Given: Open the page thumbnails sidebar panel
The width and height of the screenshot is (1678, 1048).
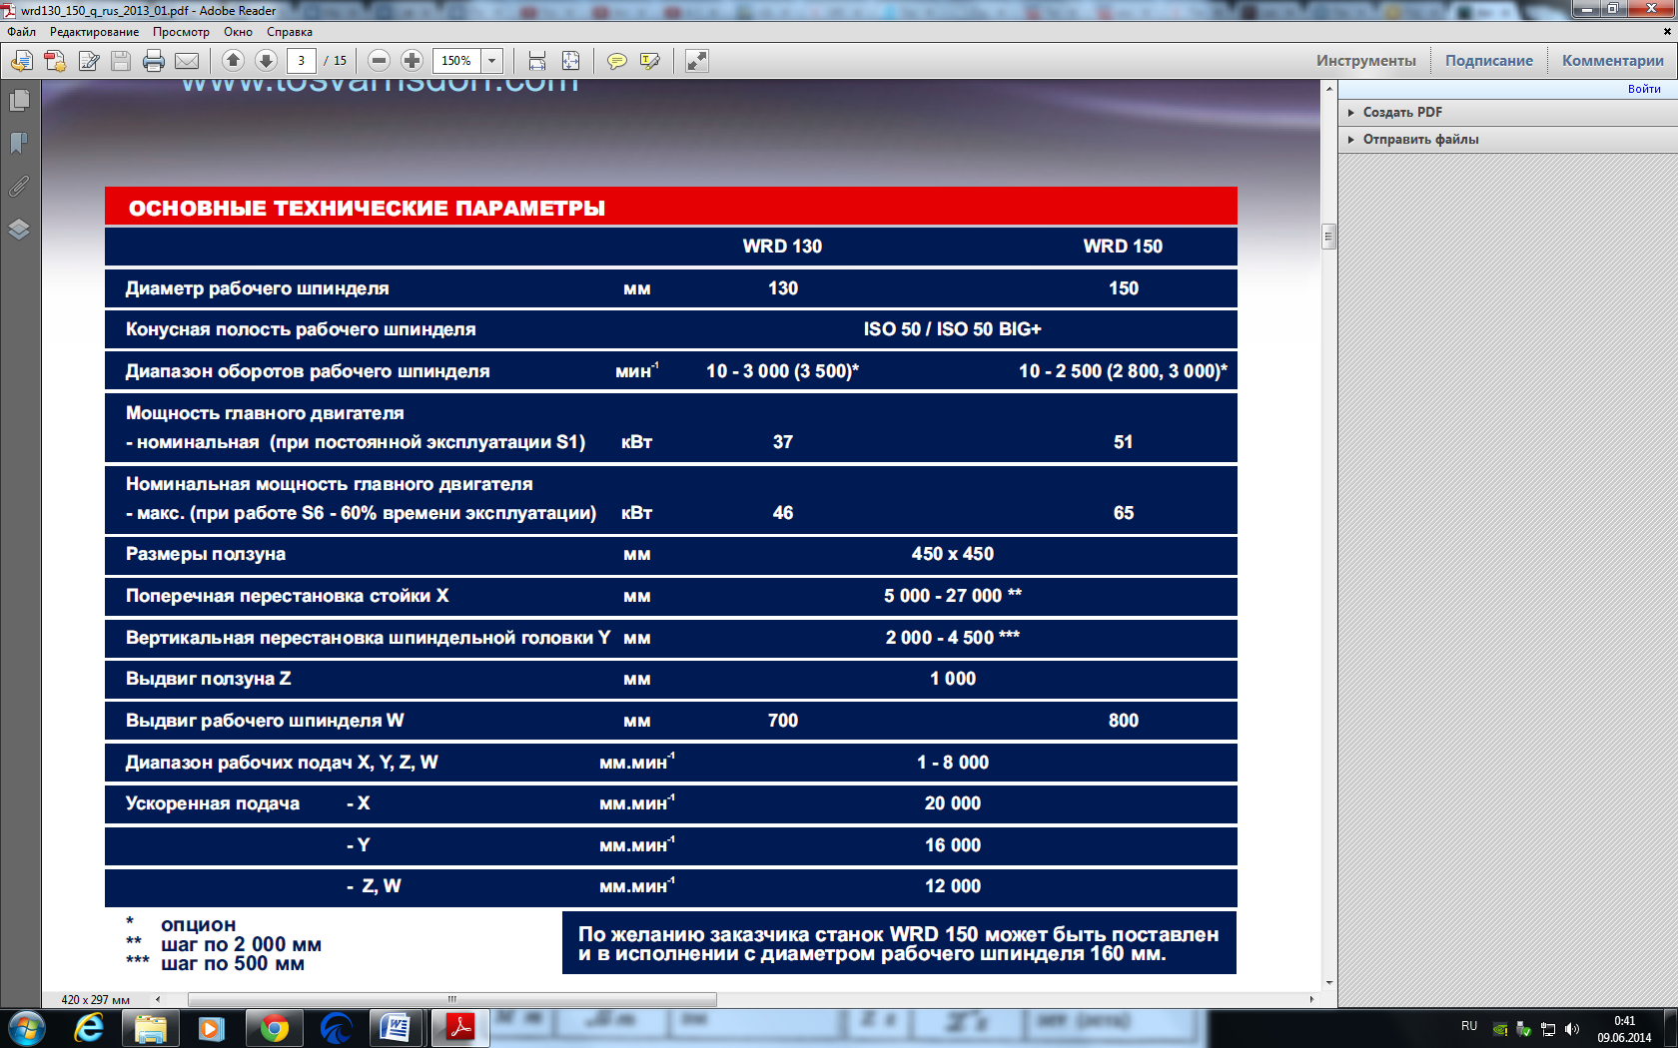Looking at the screenshot, I should (19, 101).
